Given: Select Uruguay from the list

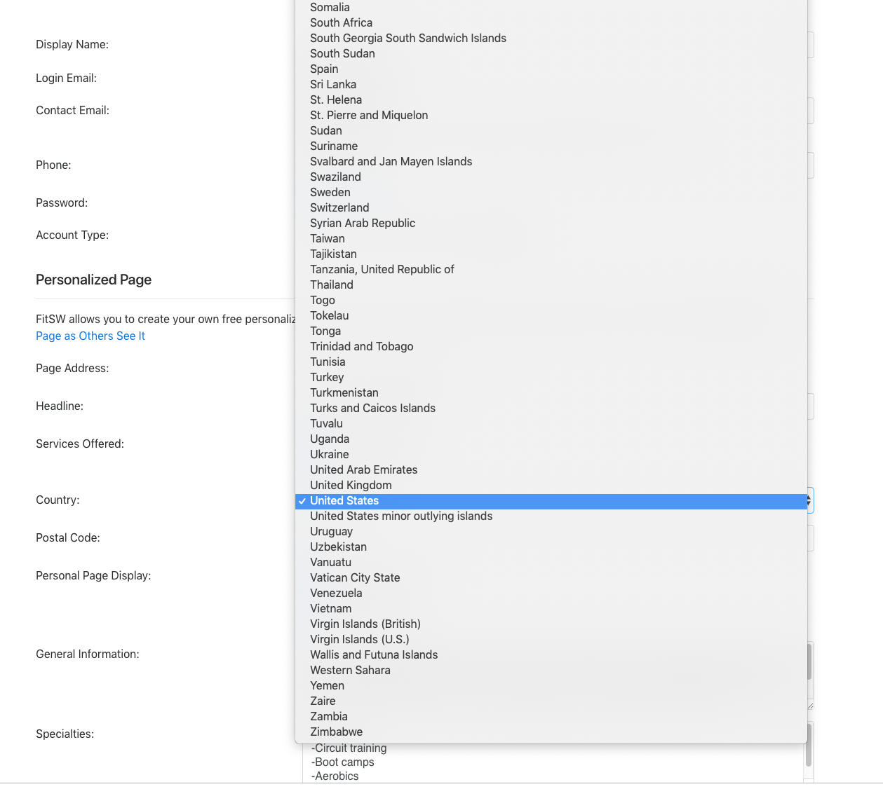Looking at the screenshot, I should click(551, 532).
